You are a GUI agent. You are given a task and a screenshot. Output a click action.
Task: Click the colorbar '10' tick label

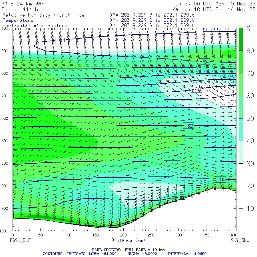250,208
